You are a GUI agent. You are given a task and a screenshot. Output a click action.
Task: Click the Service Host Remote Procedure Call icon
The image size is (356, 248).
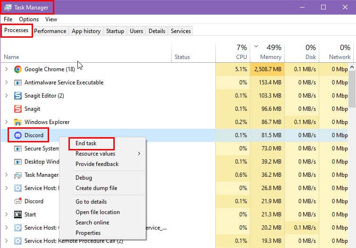18,241
